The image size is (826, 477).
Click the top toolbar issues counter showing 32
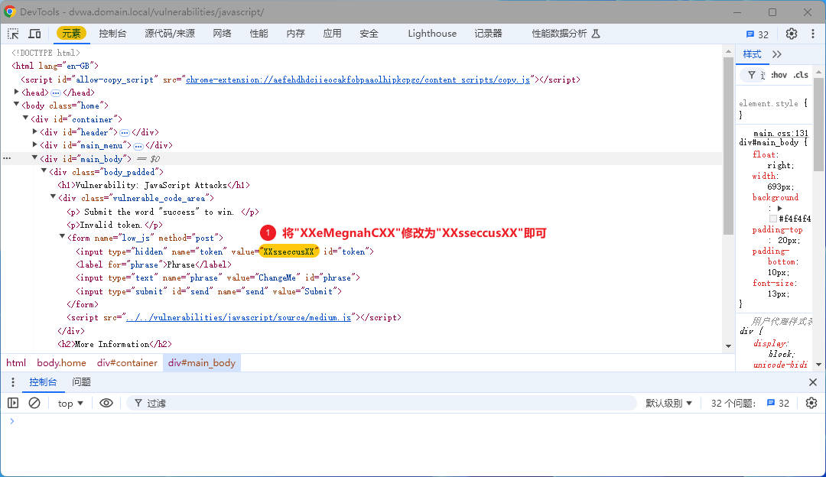(x=757, y=34)
